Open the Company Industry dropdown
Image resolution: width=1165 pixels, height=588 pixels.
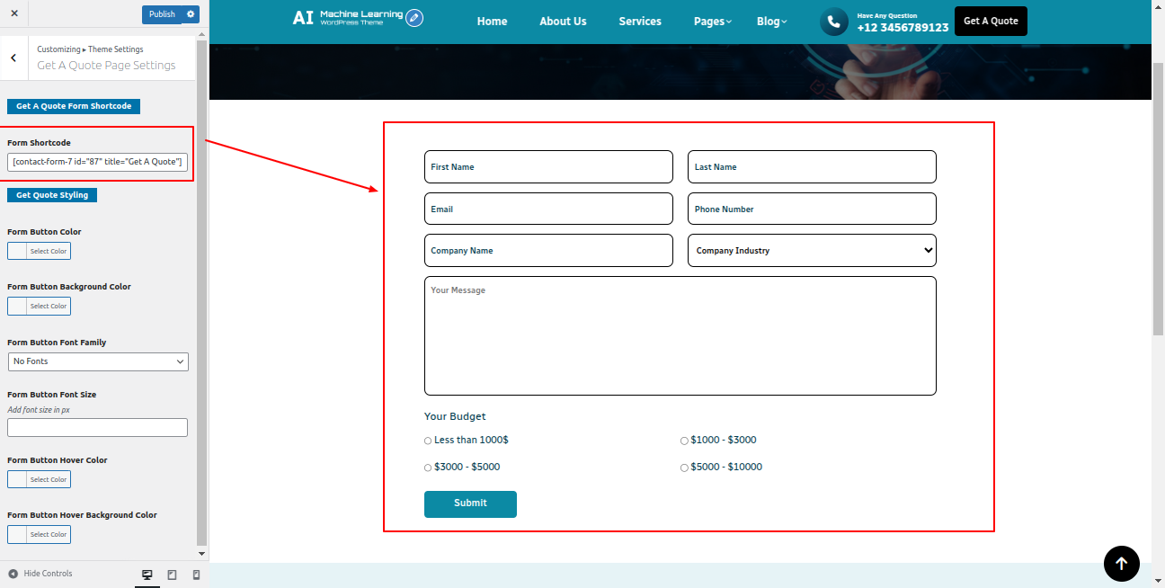tap(812, 251)
